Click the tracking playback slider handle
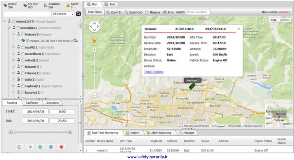This screenshot has width=294, height=160. tap(15, 132)
